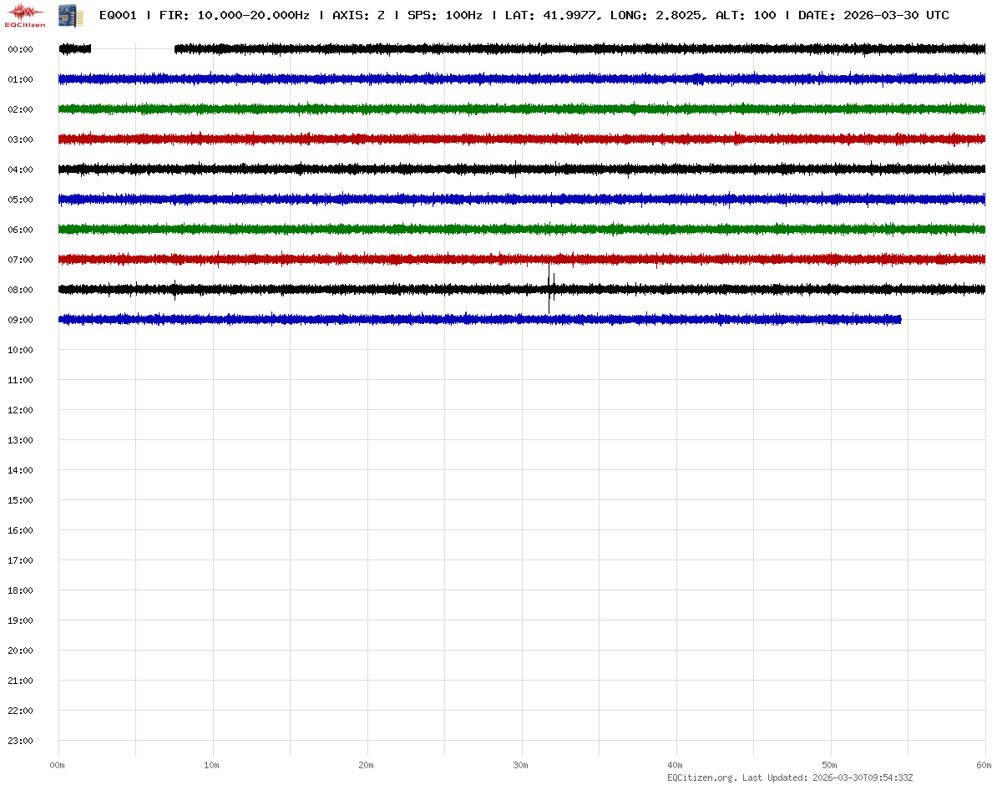This screenshot has width=1002, height=785.
Task: Click the 00:00 hour label
Action: (x=20, y=49)
